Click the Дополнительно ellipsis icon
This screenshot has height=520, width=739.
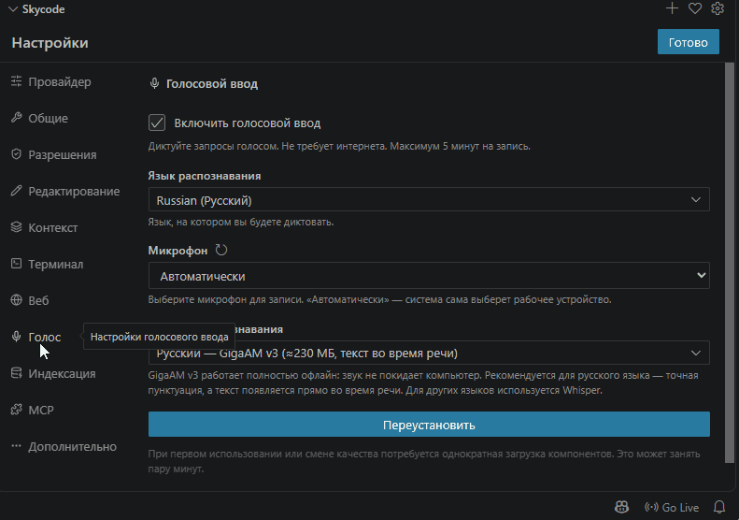pyautogui.click(x=17, y=446)
